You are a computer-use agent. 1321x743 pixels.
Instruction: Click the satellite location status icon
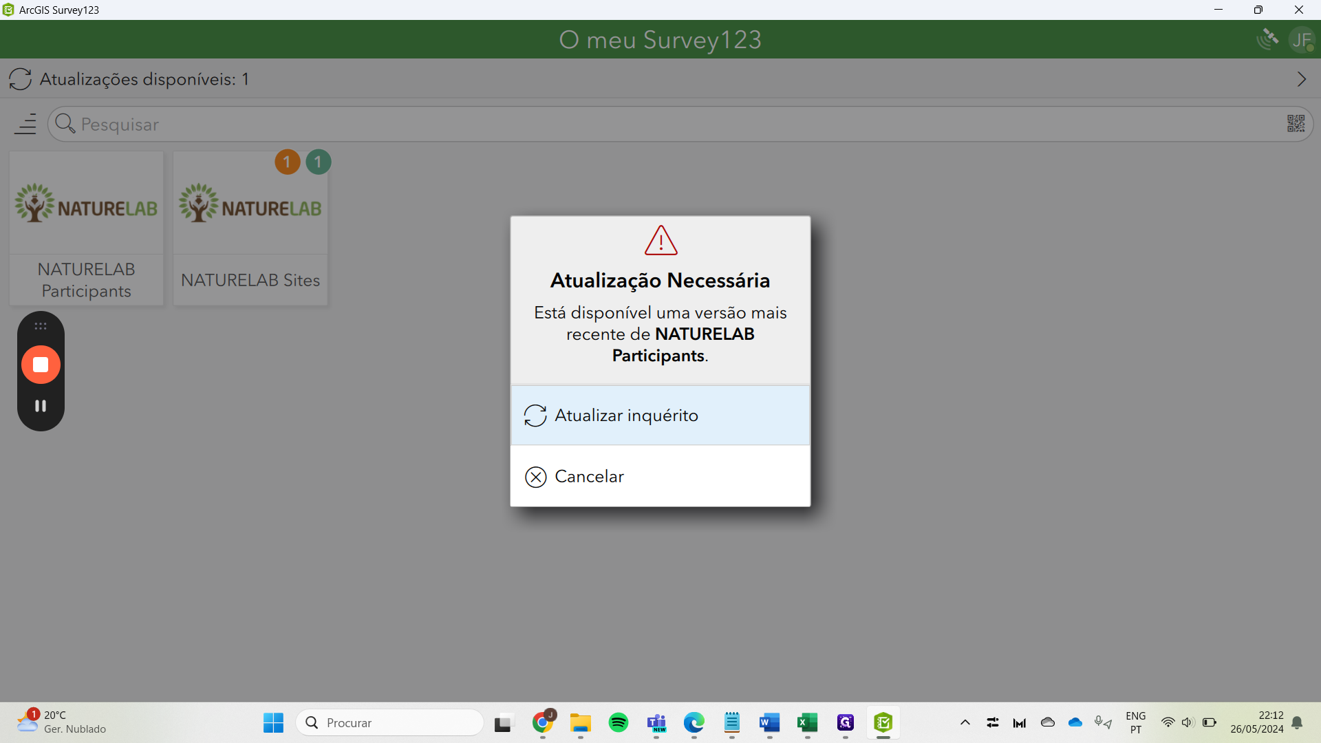[x=1267, y=39]
